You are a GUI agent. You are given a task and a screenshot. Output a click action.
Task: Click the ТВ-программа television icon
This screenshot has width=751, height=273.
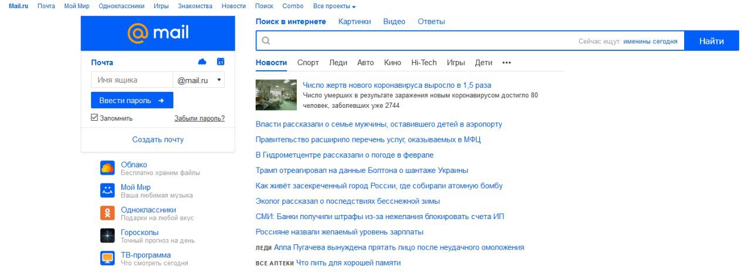tap(107, 258)
